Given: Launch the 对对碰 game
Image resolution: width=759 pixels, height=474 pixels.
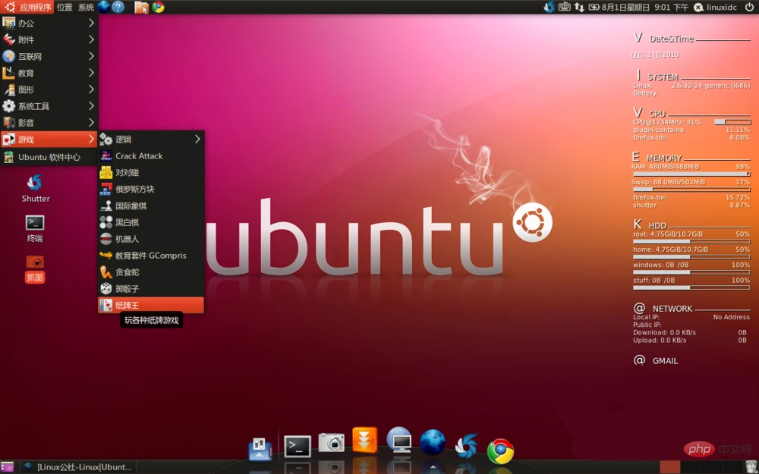Looking at the screenshot, I should pyautogui.click(x=150, y=172).
